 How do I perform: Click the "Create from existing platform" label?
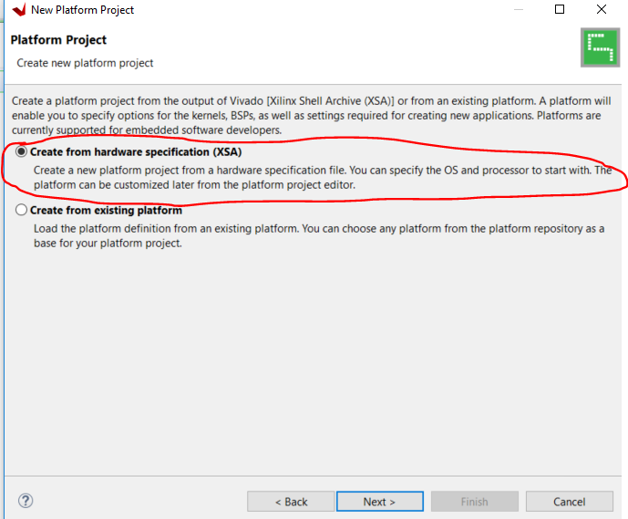tap(106, 211)
